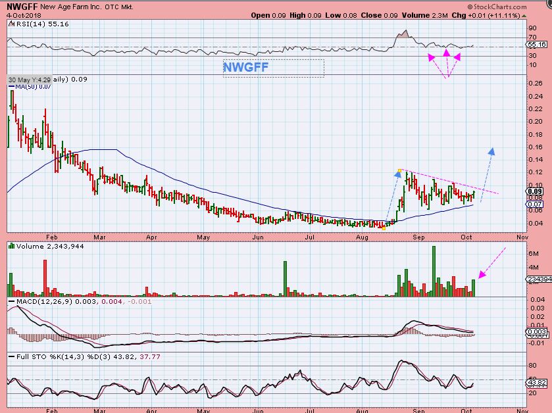Click the 0.003 MACD axis value tag
This screenshot has width=552, height=413.
(x=536, y=331)
